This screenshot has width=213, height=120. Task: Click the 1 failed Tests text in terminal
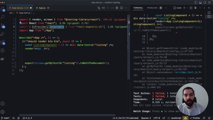[x=158, y=96]
